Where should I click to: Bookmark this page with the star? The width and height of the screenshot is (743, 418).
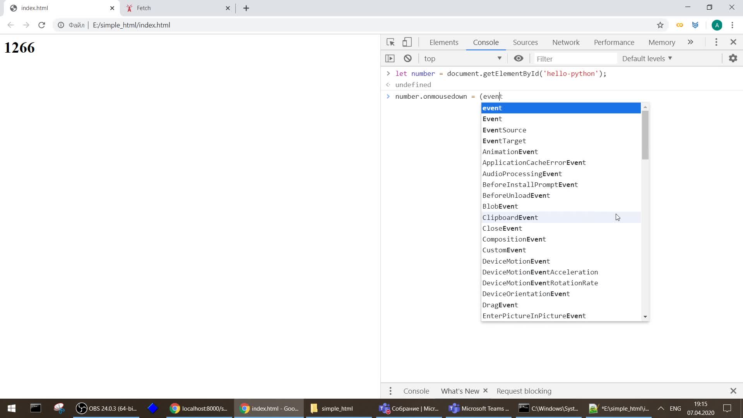(x=660, y=25)
